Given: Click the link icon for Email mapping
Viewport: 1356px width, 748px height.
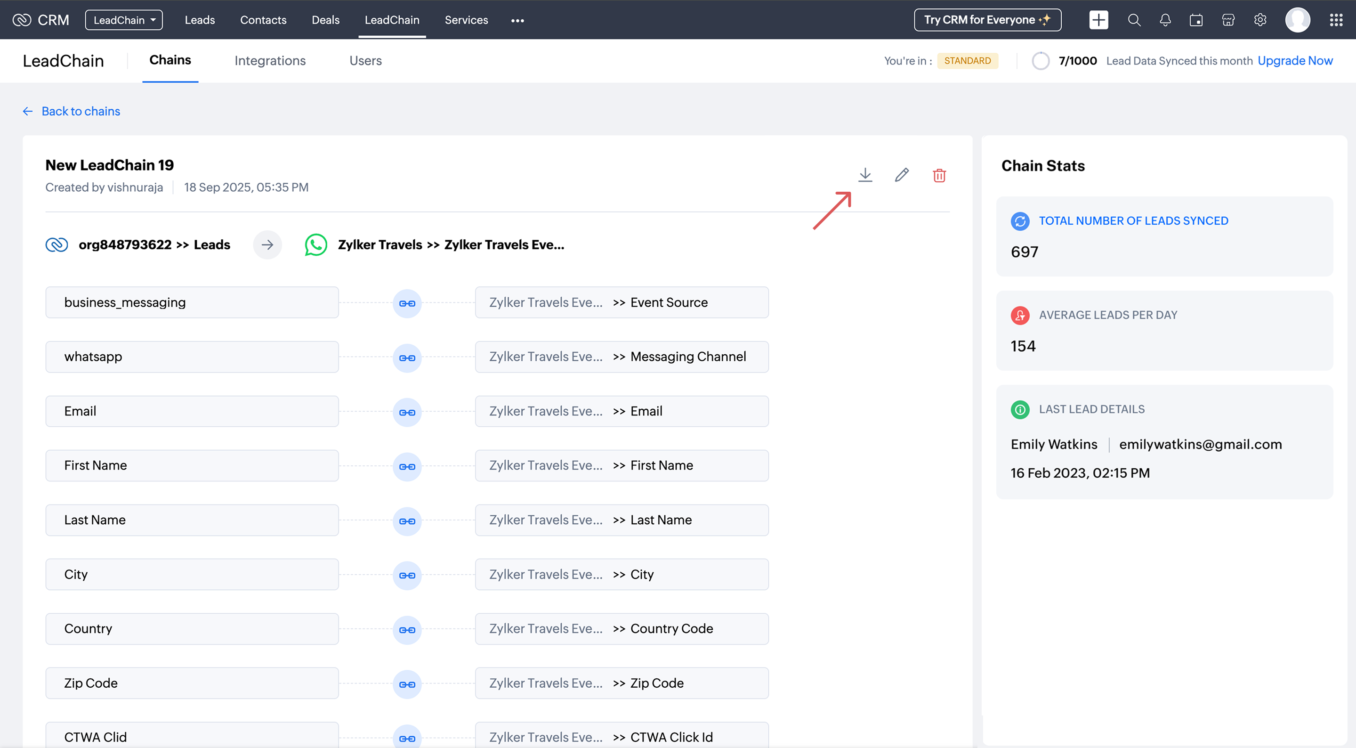Looking at the screenshot, I should click(407, 413).
